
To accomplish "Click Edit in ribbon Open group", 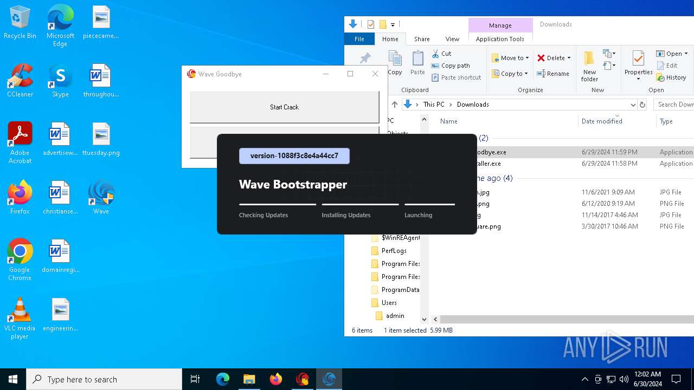I will pyautogui.click(x=667, y=66).
